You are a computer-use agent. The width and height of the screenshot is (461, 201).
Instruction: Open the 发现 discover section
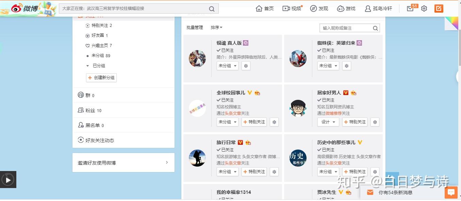(x=319, y=9)
